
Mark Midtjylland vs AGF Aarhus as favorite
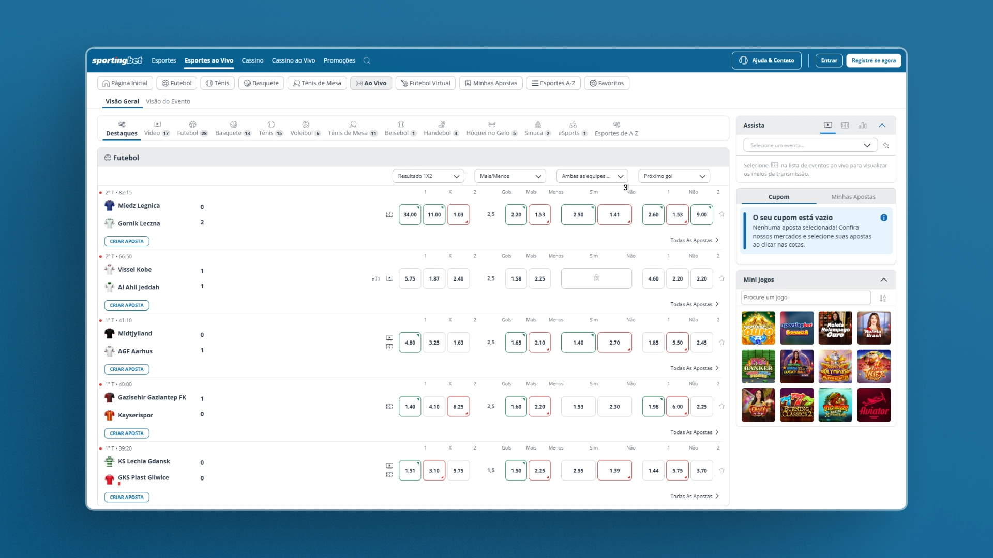point(721,343)
